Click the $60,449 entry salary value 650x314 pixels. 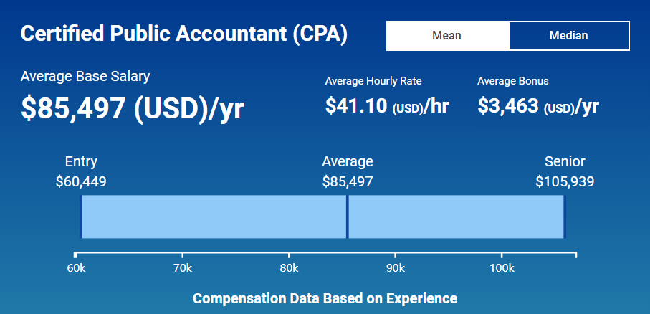coord(81,181)
